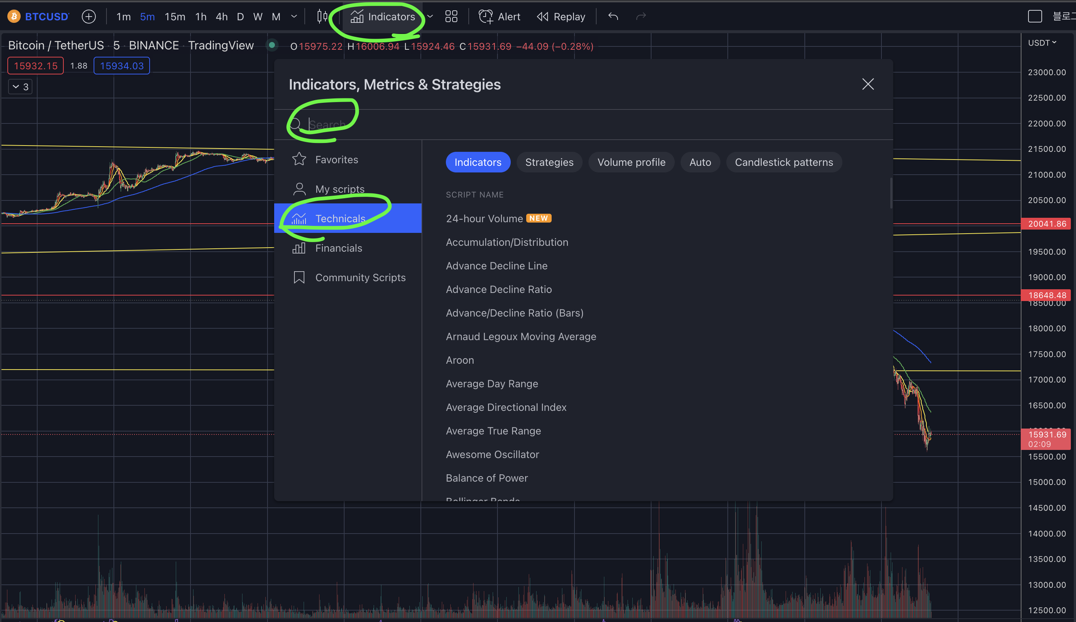Undo last action with arrow icon
This screenshot has height=622, width=1076.
[x=613, y=17]
